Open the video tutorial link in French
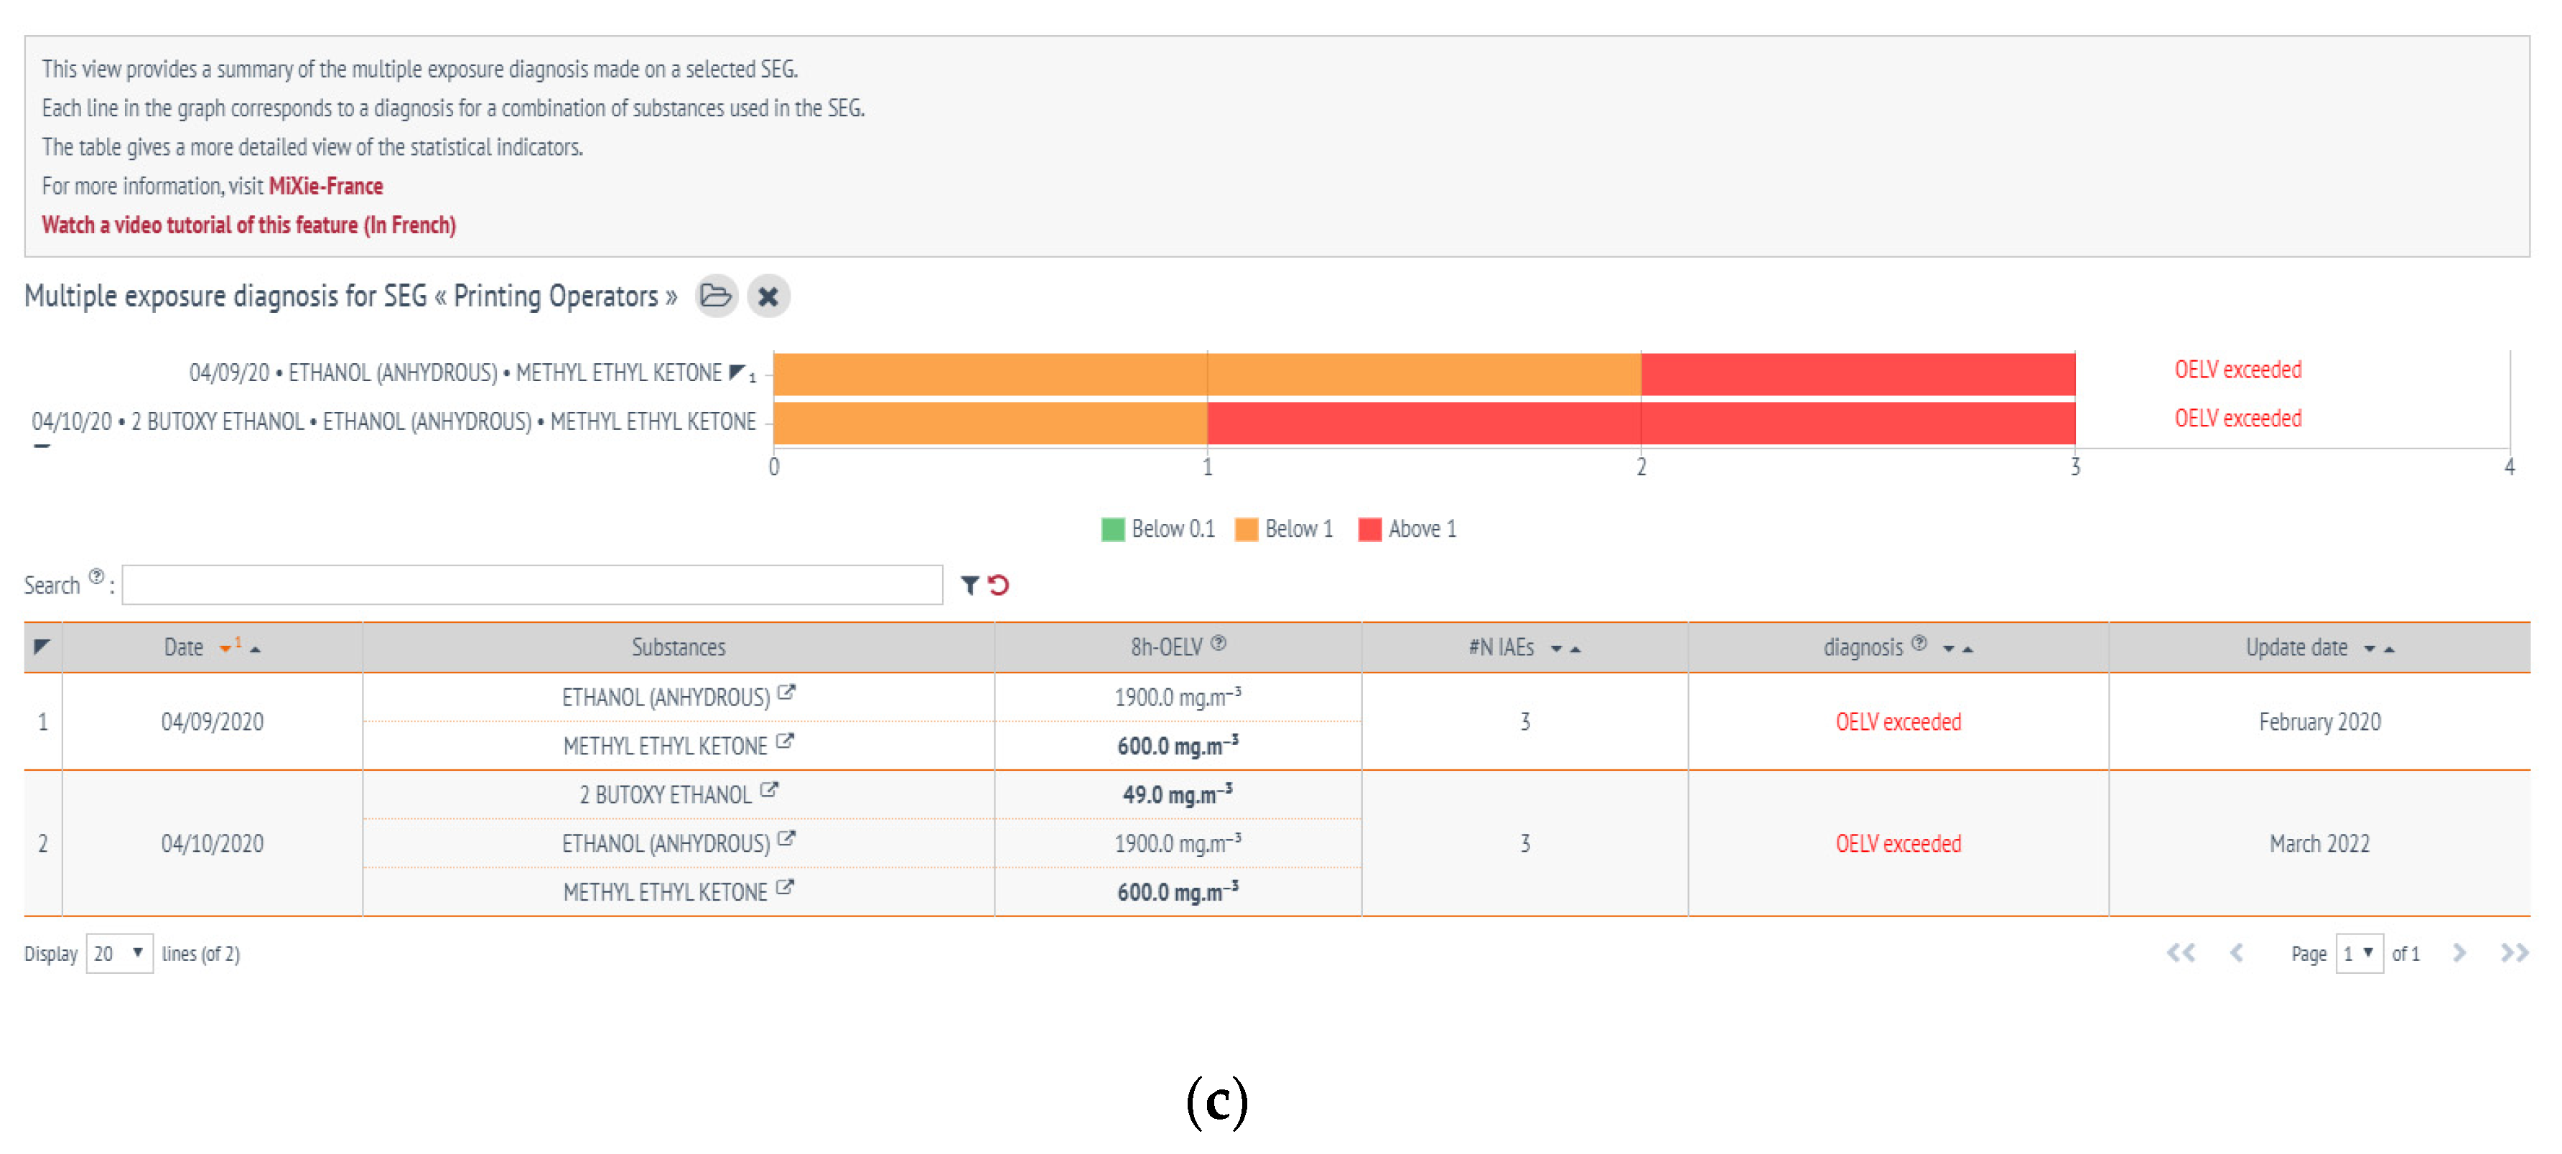This screenshot has height=1154, width=2562. (x=248, y=225)
